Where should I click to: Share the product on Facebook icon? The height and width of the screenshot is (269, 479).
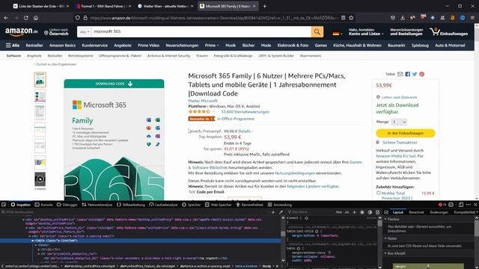point(407,74)
